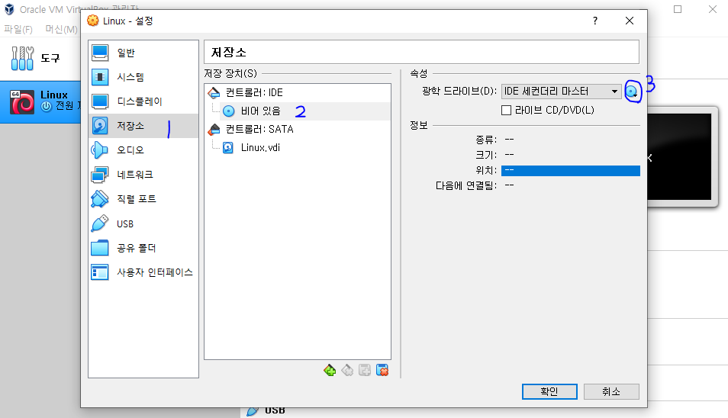This screenshot has height=418, width=728.
Task: Click the choose optical disk file icon
Action: [x=631, y=92]
